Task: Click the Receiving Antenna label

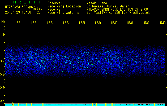Action: (63, 13)
